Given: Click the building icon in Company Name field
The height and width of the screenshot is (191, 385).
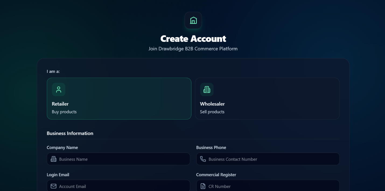Looking at the screenshot, I should point(54,159).
